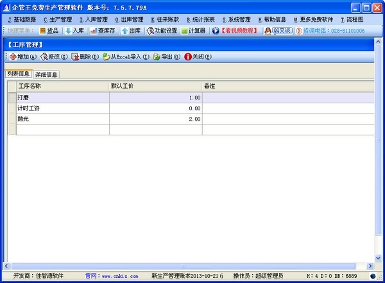Open 功能设置 function settings

(x=162, y=31)
